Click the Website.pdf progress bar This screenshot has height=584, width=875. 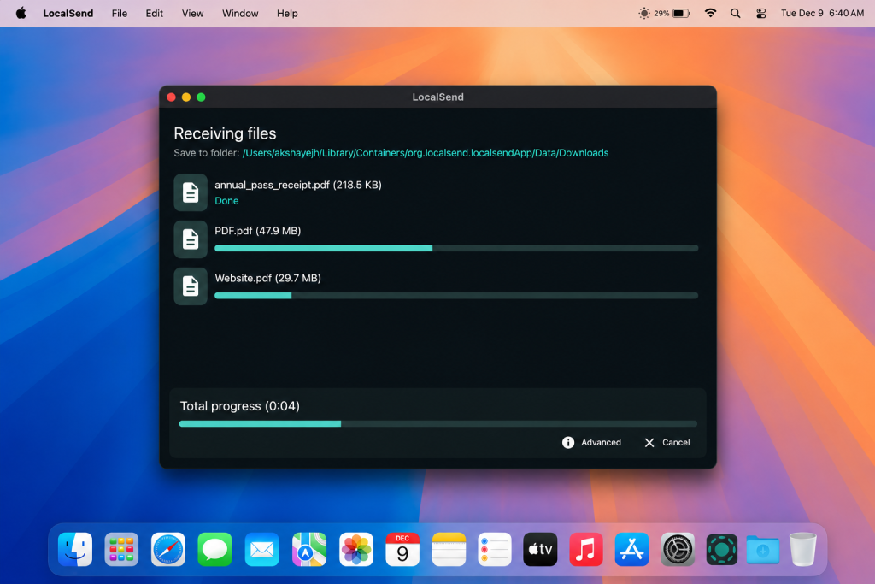pos(456,295)
